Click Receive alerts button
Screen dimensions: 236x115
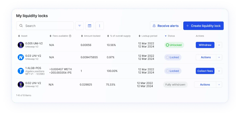click(166, 26)
